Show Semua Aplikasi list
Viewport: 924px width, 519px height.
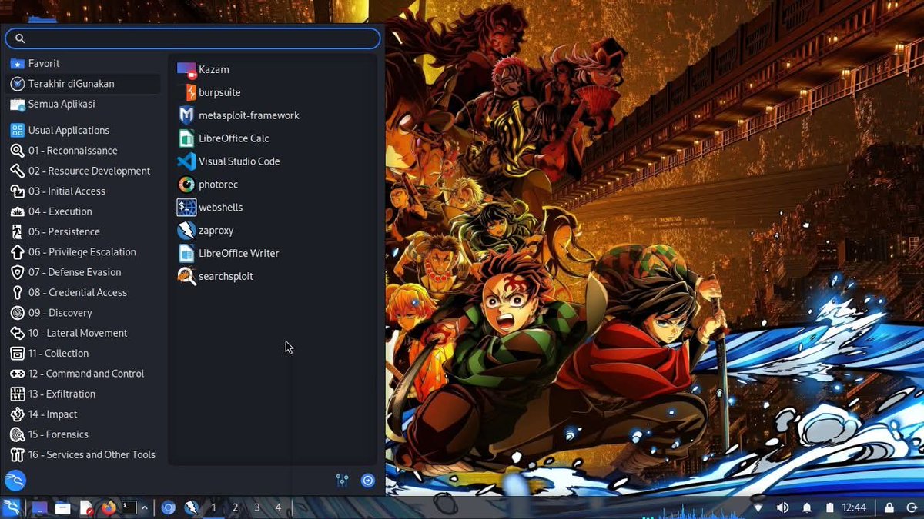point(84,104)
